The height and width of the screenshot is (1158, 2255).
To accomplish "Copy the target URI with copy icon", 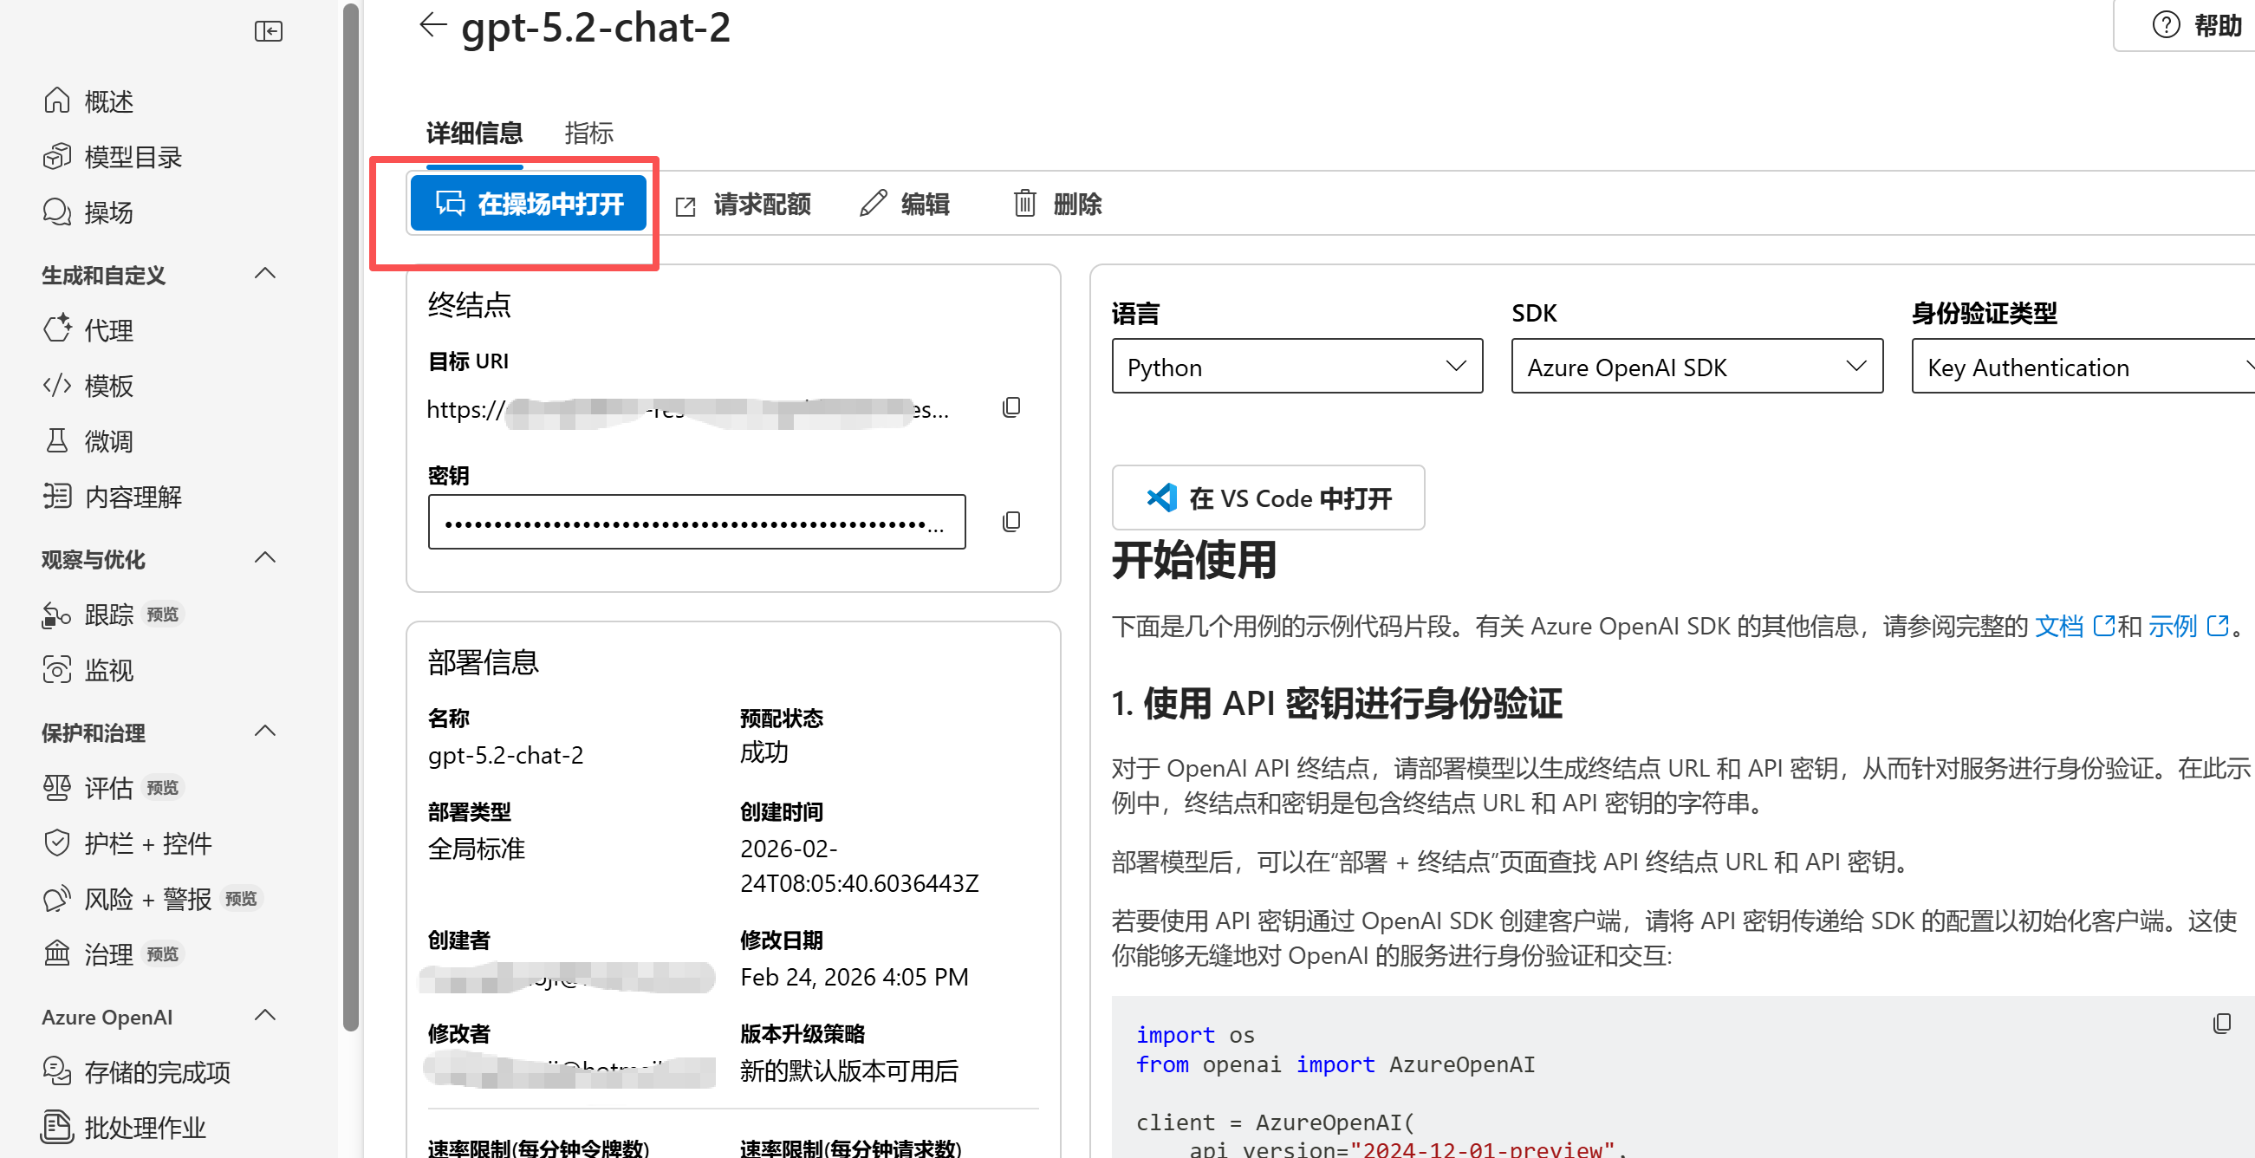I will [1011, 407].
